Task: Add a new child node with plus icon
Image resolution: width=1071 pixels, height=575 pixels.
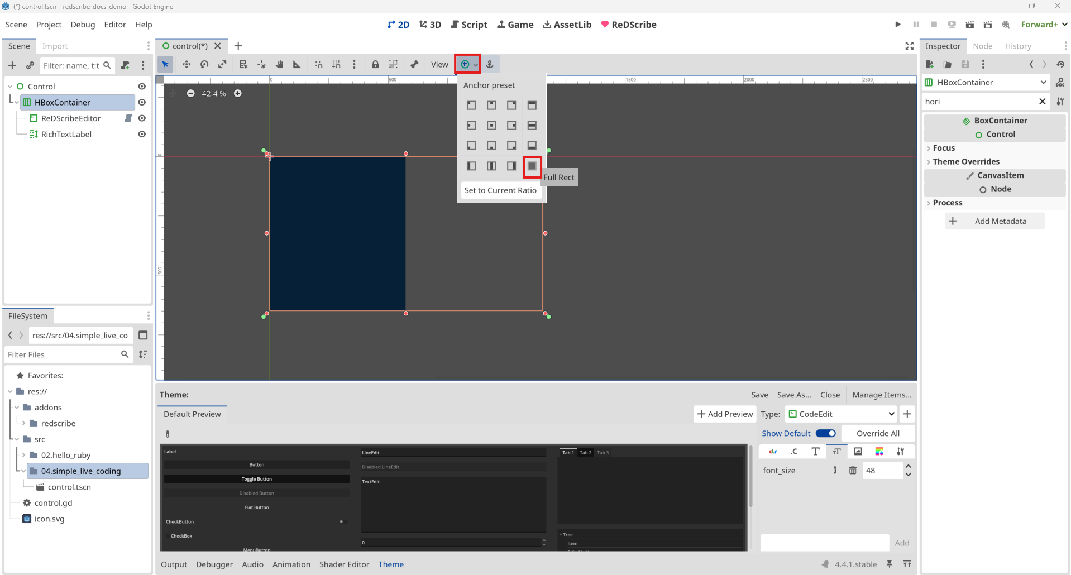Action: (x=12, y=65)
